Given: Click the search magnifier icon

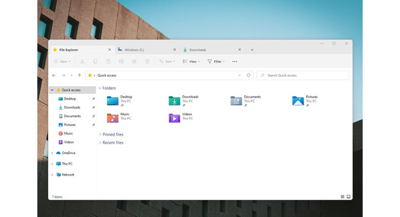Looking at the screenshot, I should coord(262,75).
